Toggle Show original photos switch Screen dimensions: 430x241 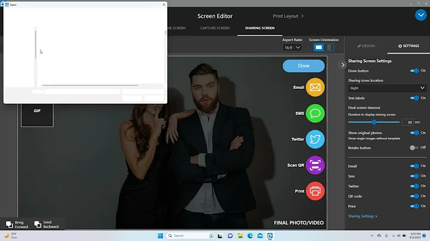tap(414, 133)
